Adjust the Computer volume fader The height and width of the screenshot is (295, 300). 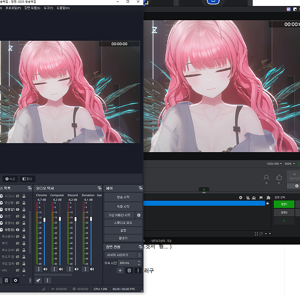tap(60, 219)
